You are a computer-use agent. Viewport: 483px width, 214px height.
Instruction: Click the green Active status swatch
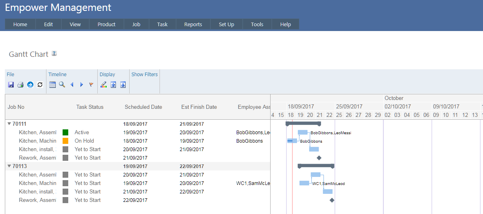65,132
